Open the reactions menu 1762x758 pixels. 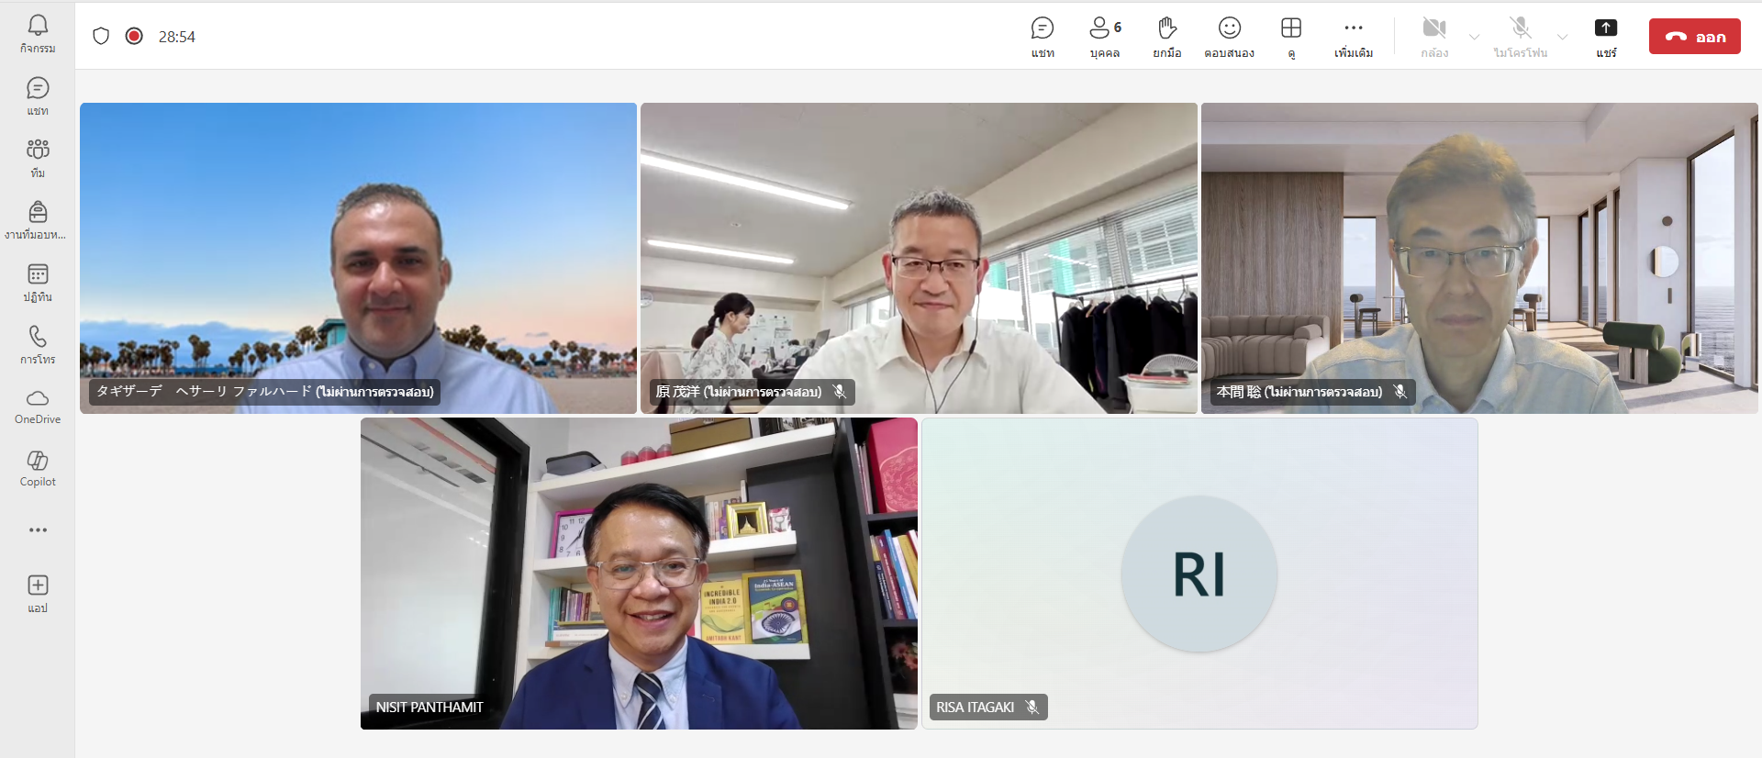click(x=1229, y=37)
